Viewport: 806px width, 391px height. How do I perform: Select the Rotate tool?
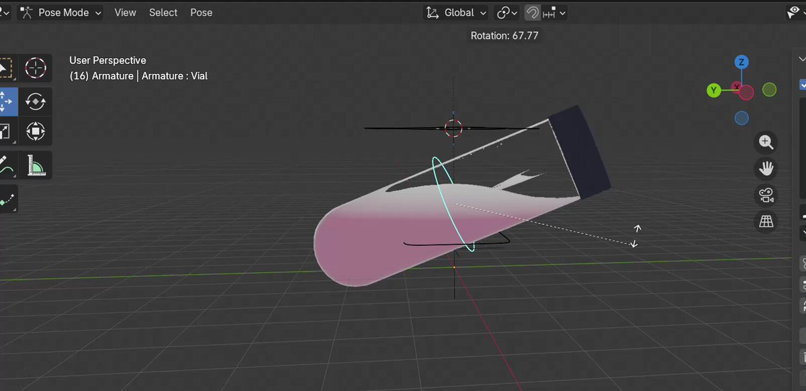(x=35, y=102)
